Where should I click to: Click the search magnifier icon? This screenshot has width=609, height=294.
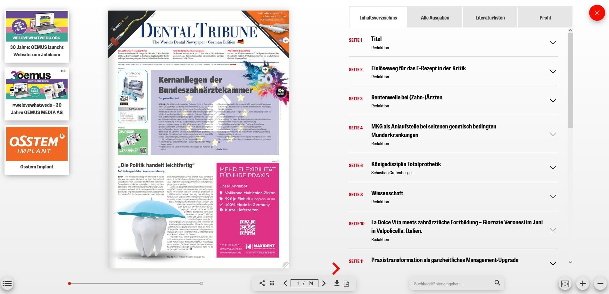tap(497, 283)
